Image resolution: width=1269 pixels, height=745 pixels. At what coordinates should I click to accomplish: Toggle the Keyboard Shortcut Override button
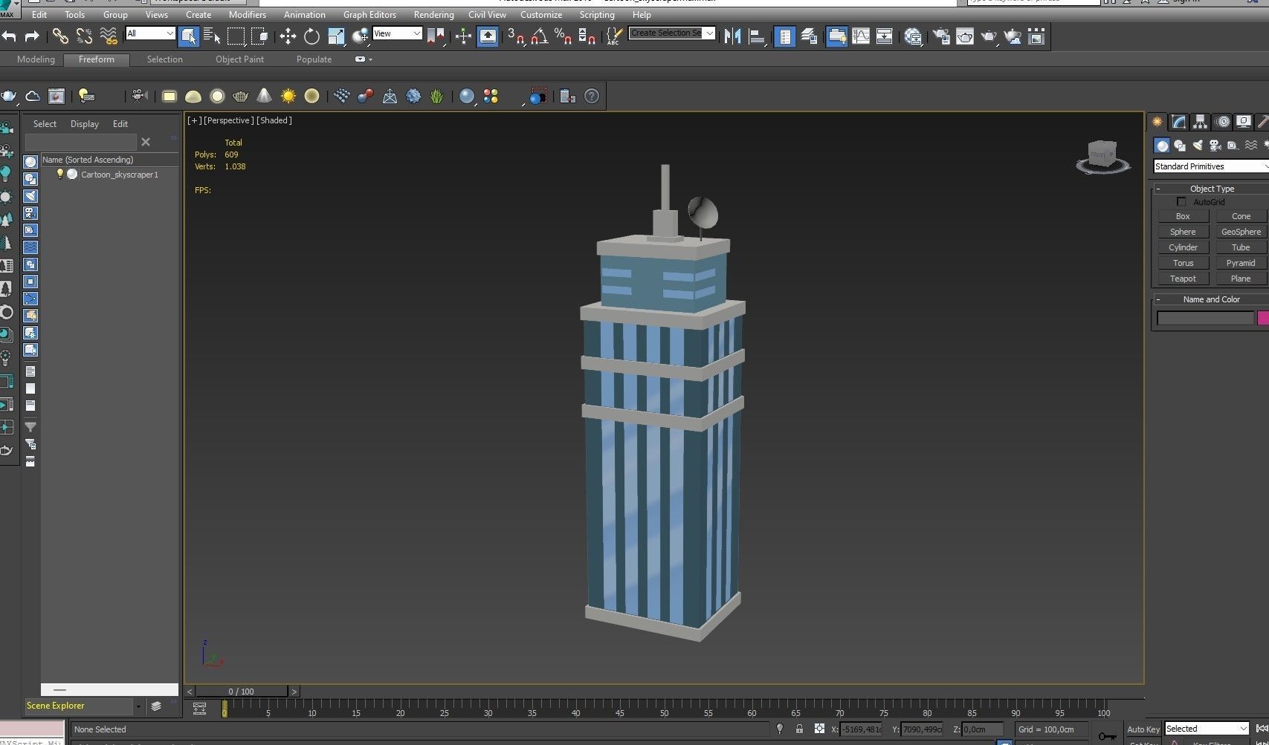[x=488, y=36]
